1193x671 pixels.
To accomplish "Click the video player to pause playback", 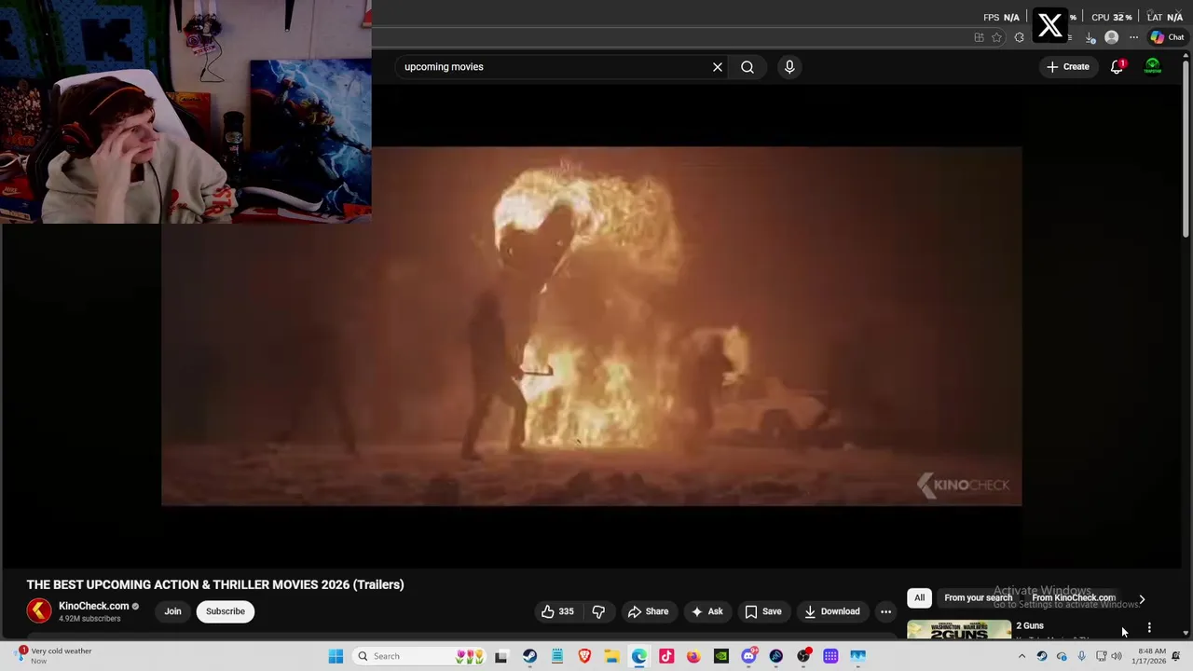I will (592, 326).
